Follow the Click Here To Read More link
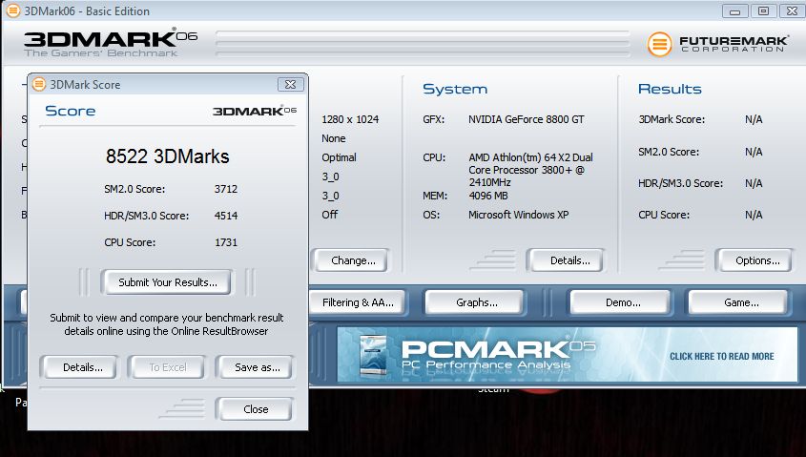 [721, 356]
